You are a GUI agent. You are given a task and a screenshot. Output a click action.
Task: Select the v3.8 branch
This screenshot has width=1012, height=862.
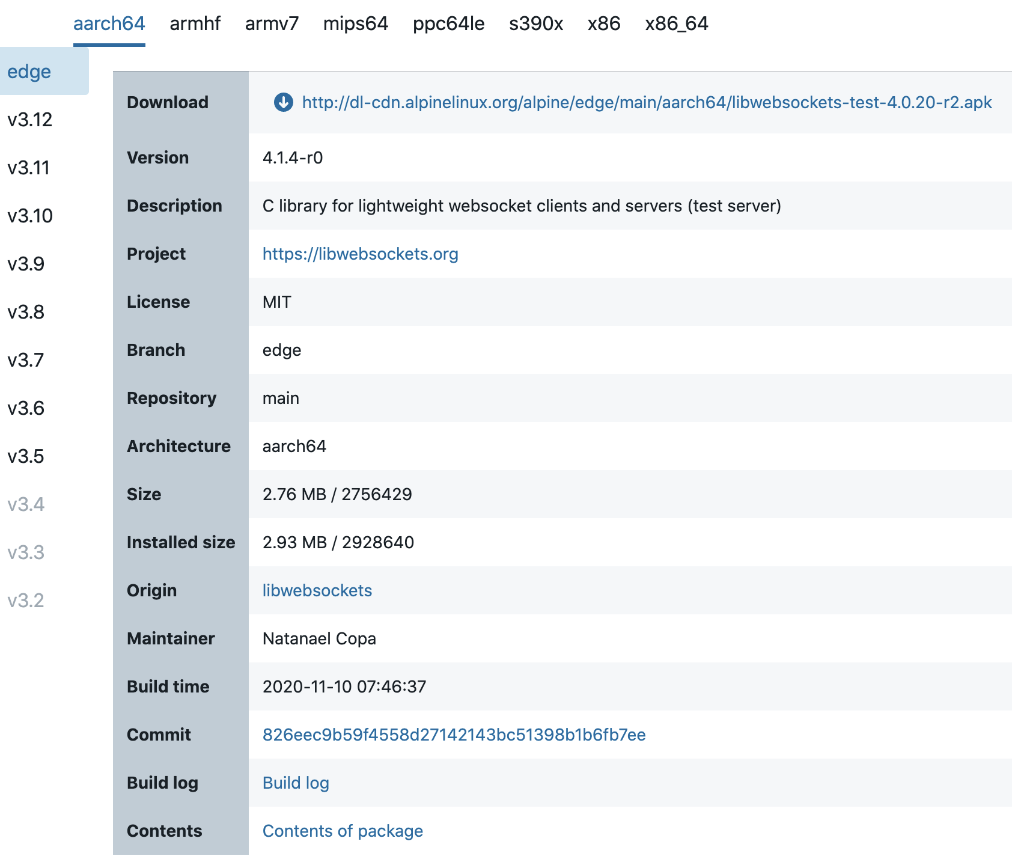[26, 312]
